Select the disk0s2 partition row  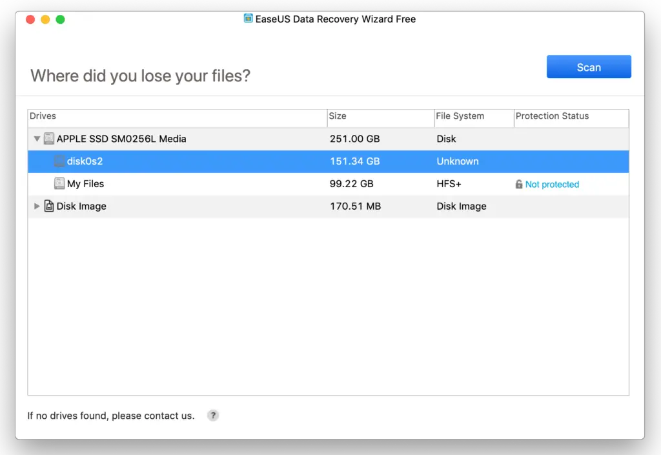[328, 161]
